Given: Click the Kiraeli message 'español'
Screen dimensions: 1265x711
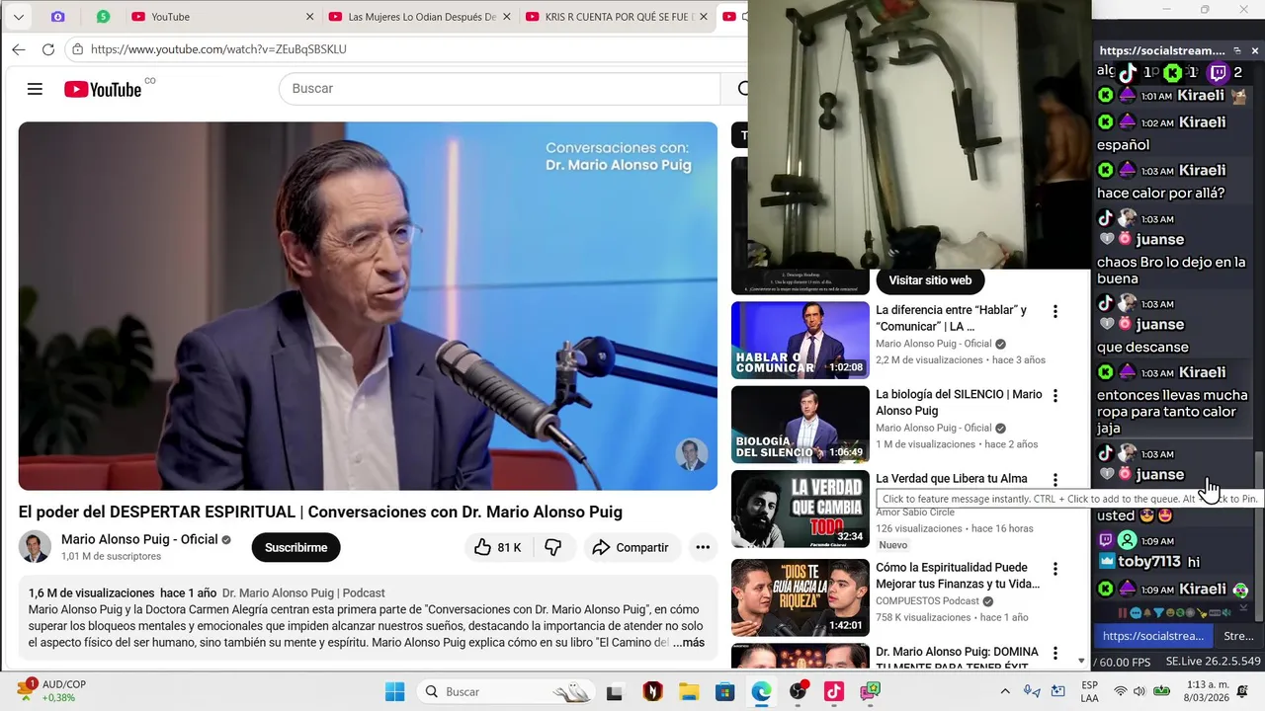Looking at the screenshot, I should coord(1123,145).
